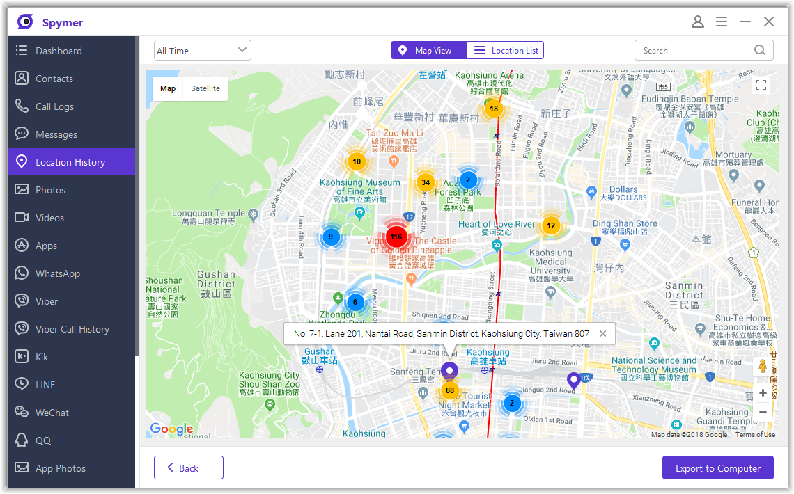The width and height of the screenshot is (794, 494).
Task: Click Export to Computer
Action: click(717, 468)
